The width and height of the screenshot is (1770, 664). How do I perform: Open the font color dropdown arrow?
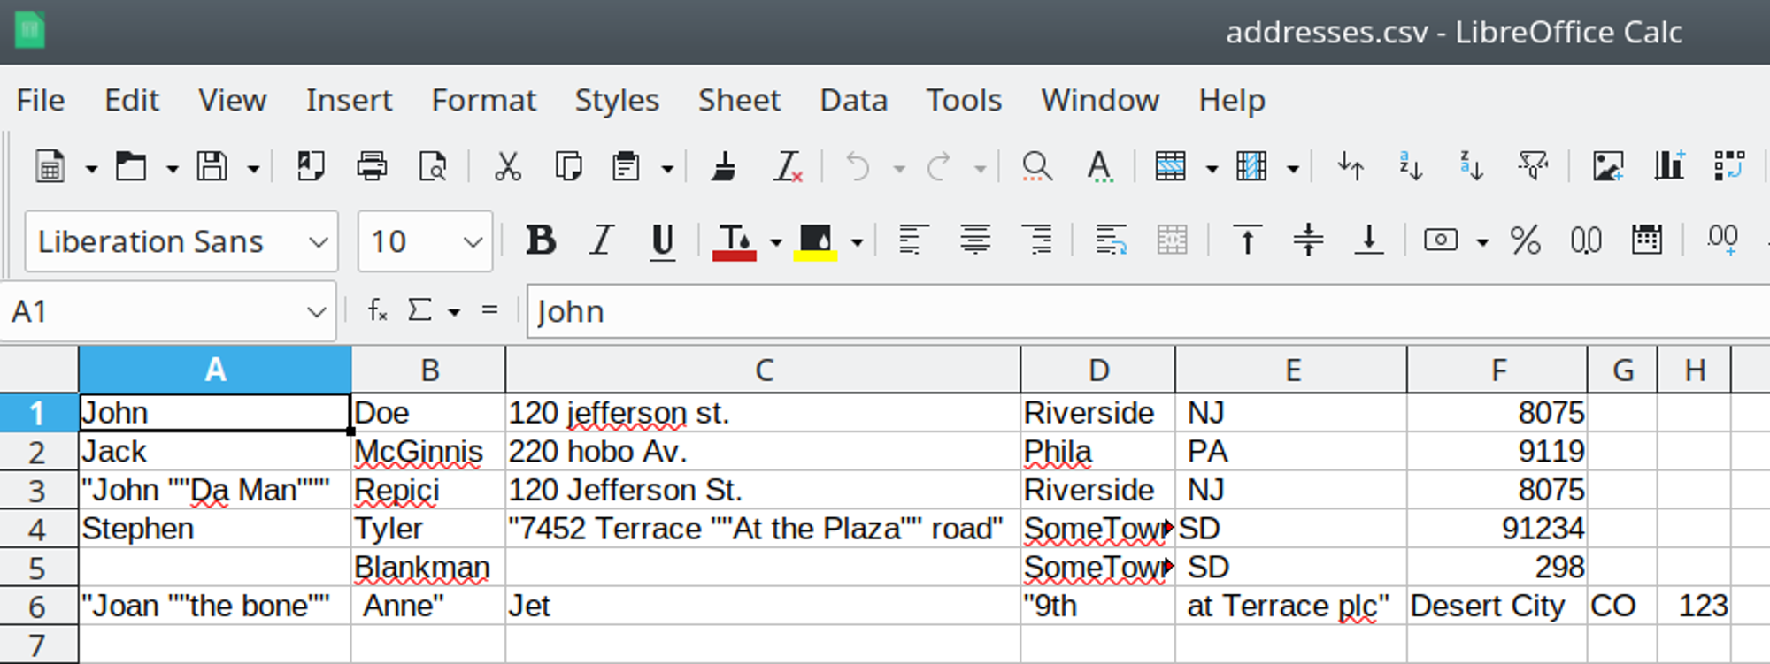[x=775, y=241]
